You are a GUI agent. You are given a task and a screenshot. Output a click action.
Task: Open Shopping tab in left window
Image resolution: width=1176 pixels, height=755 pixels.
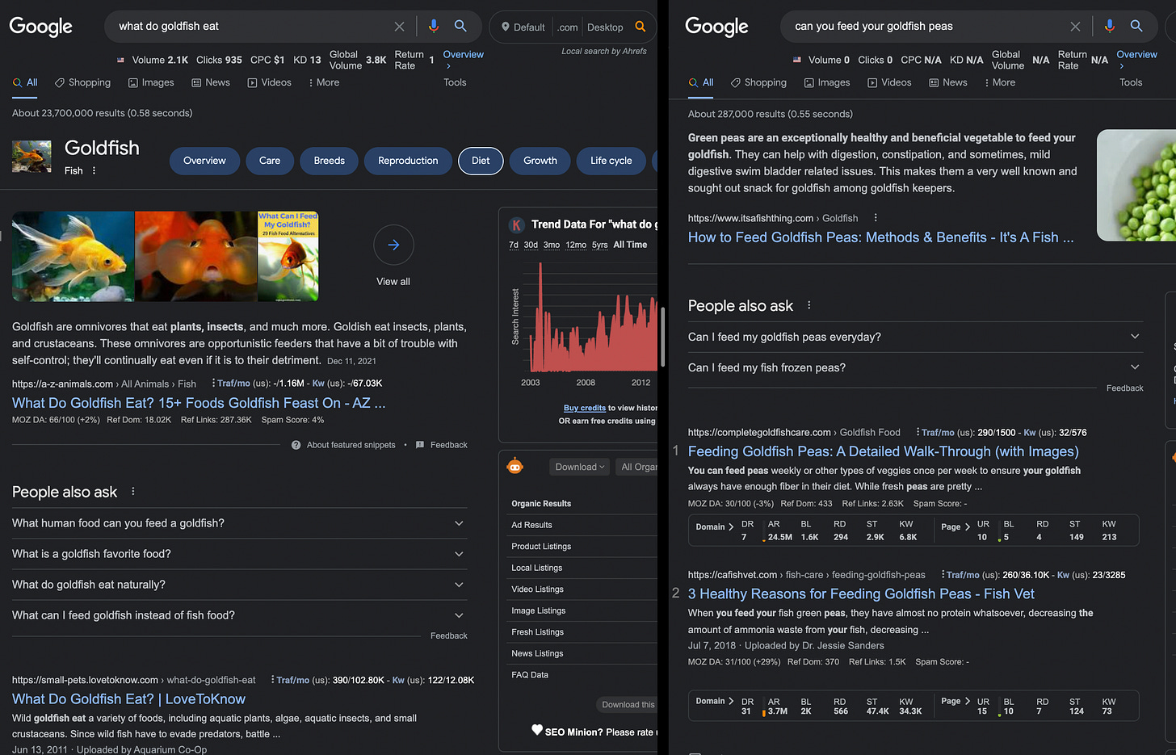tap(82, 82)
